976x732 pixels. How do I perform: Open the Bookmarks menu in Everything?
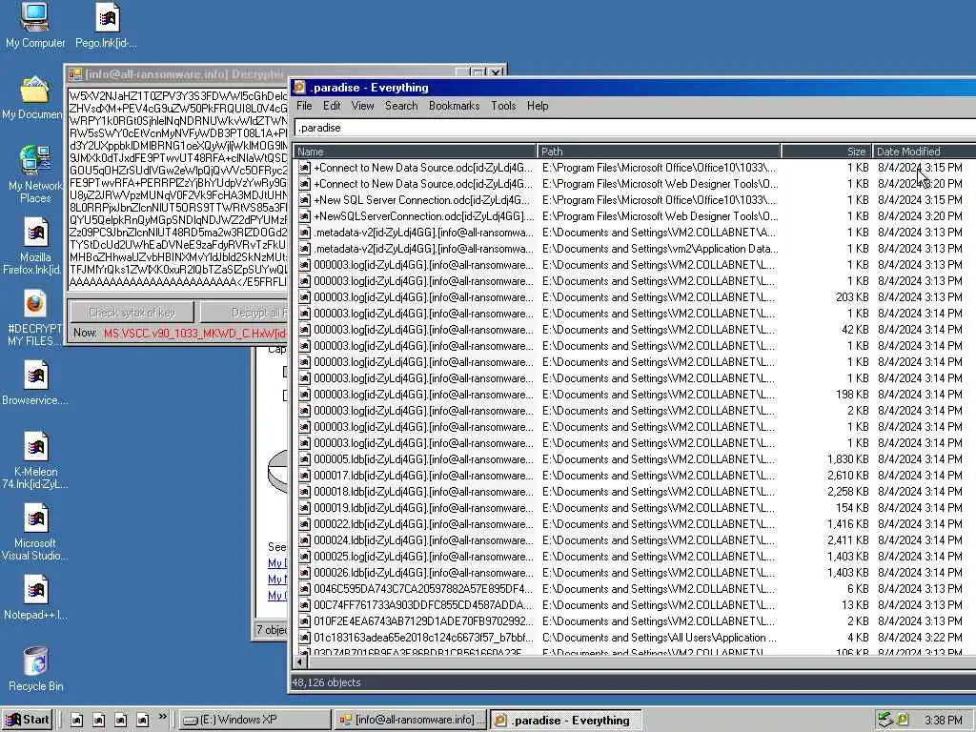coord(455,106)
